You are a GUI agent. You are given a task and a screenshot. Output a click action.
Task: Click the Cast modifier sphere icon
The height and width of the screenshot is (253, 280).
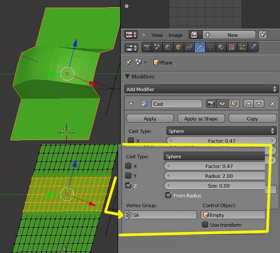tap(144, 103)
